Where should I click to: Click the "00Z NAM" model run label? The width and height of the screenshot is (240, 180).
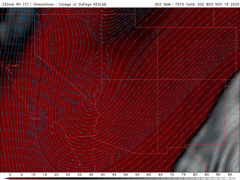(163, 4)
